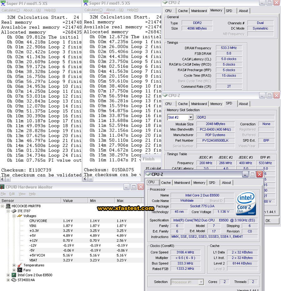Open Help menu in Hardware Monitor
The height and width of the screenshot is (291, 281).
click(x=32, y=194)
